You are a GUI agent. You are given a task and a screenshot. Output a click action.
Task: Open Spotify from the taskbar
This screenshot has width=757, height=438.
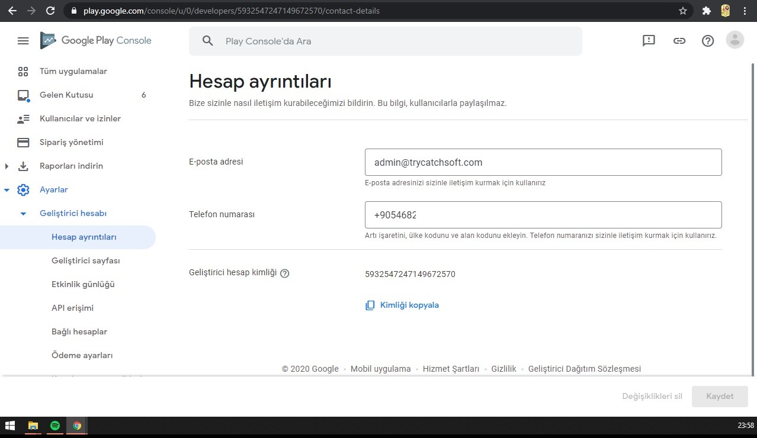tap(55, 426)
